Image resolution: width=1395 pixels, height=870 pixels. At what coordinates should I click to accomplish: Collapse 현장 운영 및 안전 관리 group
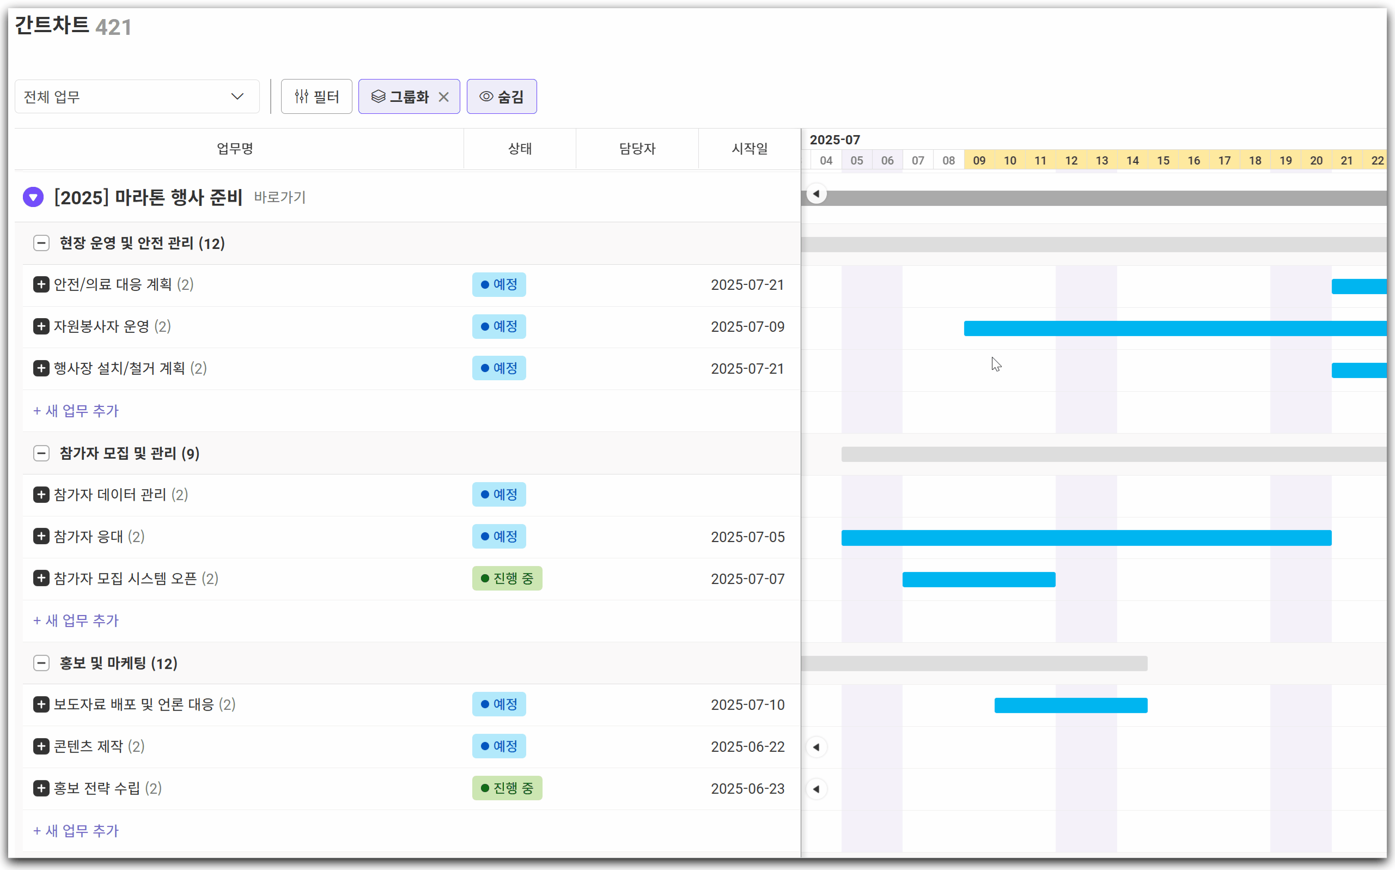pyautogui.click(x=41, y=244)
